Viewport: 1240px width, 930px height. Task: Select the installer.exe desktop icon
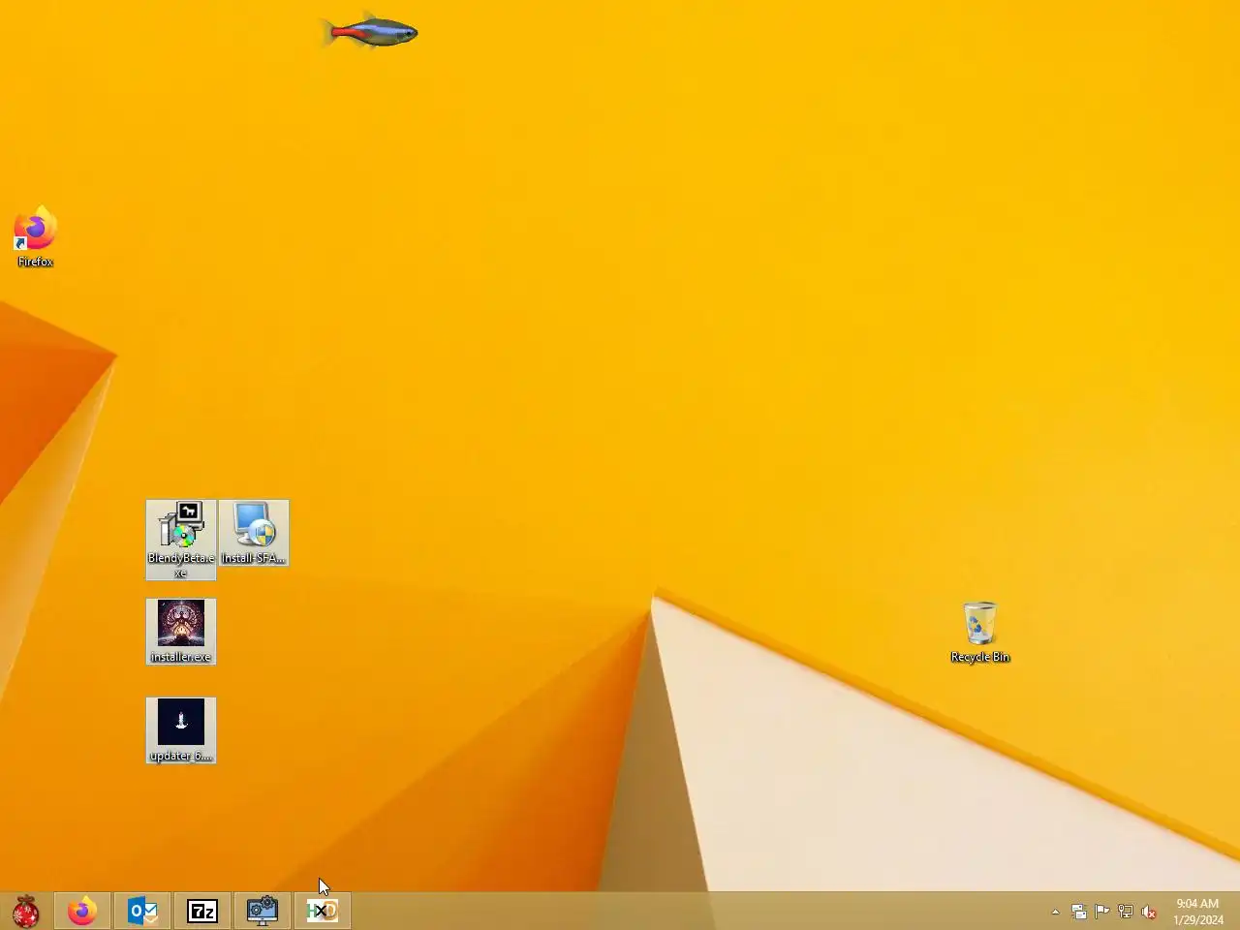click(x=181, y=632)
